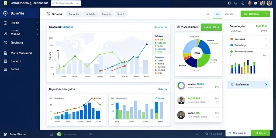Click the green button above the pie chart
This screenshot has width=276, height=138.
pyautogui.click(x=211, y=27)
